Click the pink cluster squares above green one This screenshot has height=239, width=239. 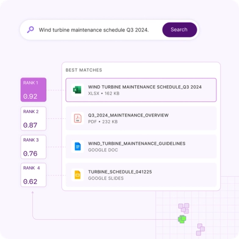click(x=184, y=208)
